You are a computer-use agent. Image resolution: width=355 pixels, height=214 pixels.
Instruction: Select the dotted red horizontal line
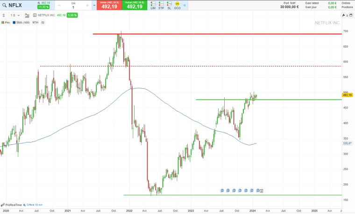(191, 66)
